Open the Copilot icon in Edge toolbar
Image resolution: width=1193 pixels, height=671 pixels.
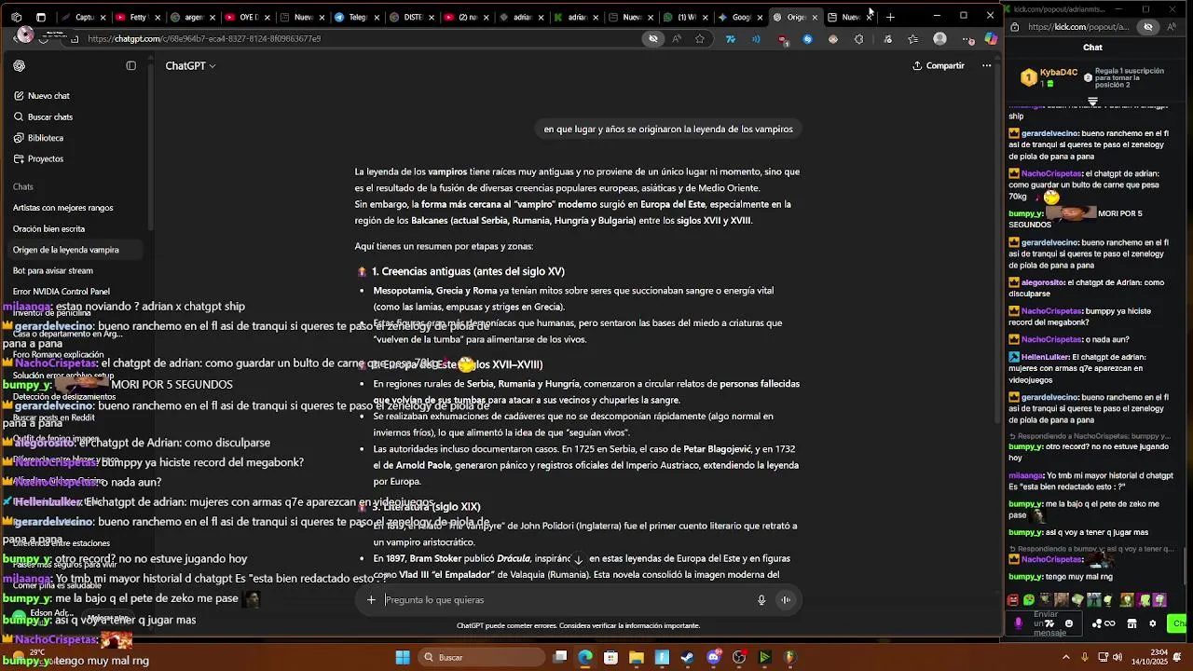point(991,39)
